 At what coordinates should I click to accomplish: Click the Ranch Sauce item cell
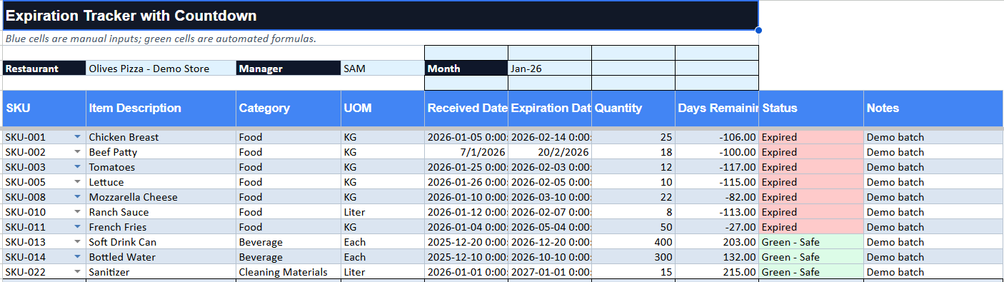(161, 212)
